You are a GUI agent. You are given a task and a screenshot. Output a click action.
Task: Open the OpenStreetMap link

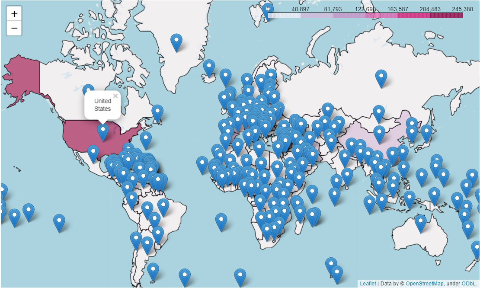(424, 283)
